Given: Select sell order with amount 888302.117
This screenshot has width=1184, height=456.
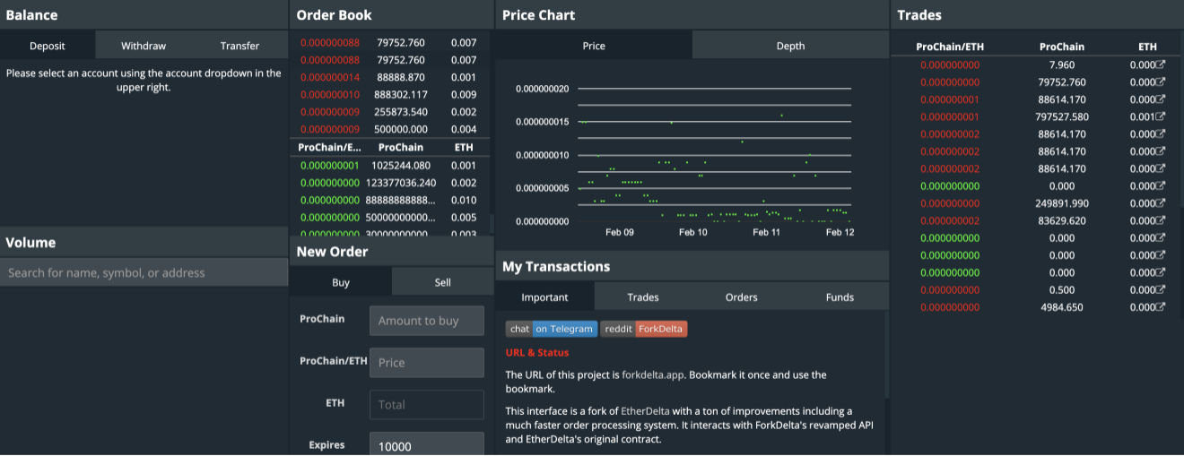Looking at the screenshot, I should [x=391, y=94].
